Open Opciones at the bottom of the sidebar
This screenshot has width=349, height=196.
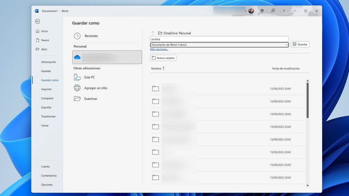[47, 184]
